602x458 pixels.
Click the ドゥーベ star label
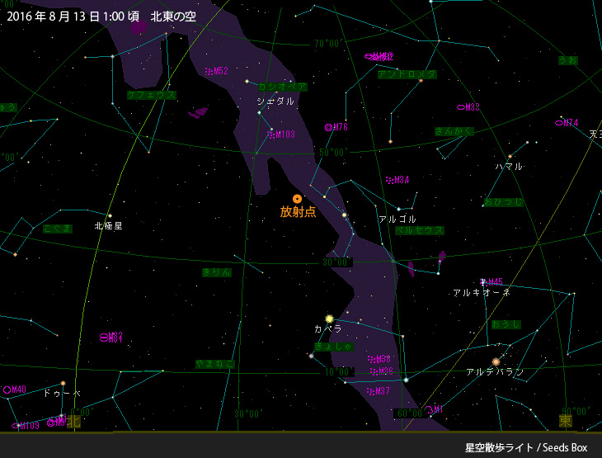pos(62,393)
